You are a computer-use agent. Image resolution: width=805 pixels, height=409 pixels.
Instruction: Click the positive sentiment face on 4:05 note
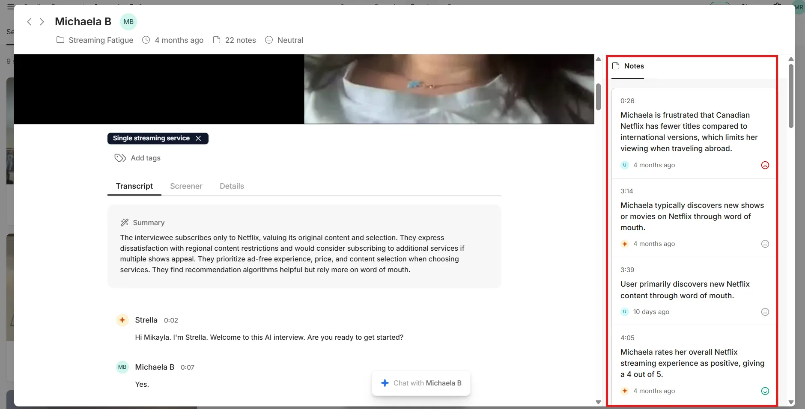tap(765, 391)
